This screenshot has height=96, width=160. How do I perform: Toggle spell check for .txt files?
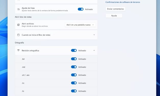pos(74,59)
